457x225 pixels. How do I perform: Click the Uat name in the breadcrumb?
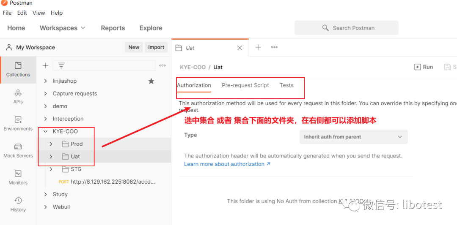[218, 67]
